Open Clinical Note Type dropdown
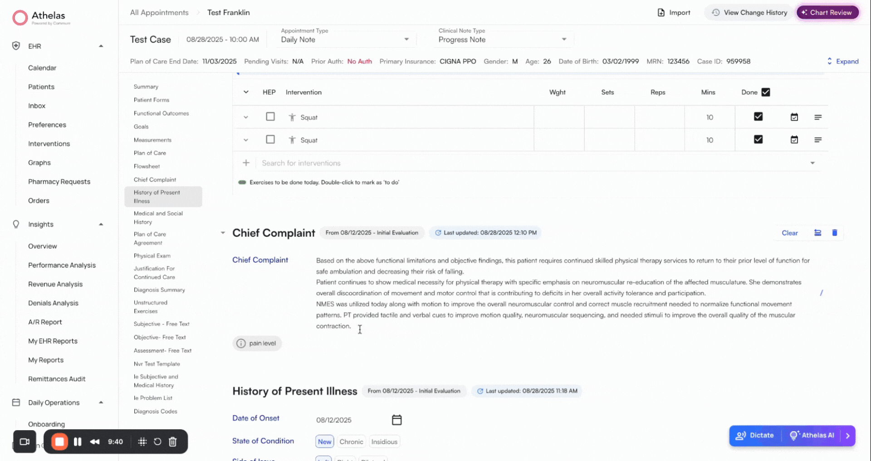This screenshot has height=461, width=871. (x=503, y=39)
